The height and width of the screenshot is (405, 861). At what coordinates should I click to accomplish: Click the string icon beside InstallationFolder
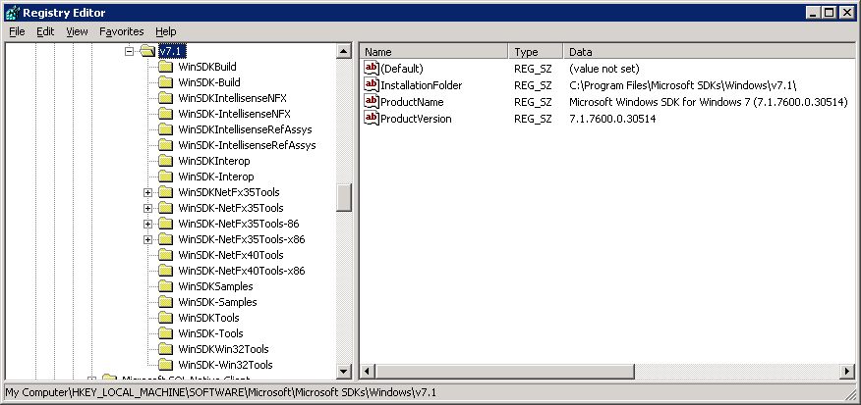pyautogui.click(x=372, y=85)
